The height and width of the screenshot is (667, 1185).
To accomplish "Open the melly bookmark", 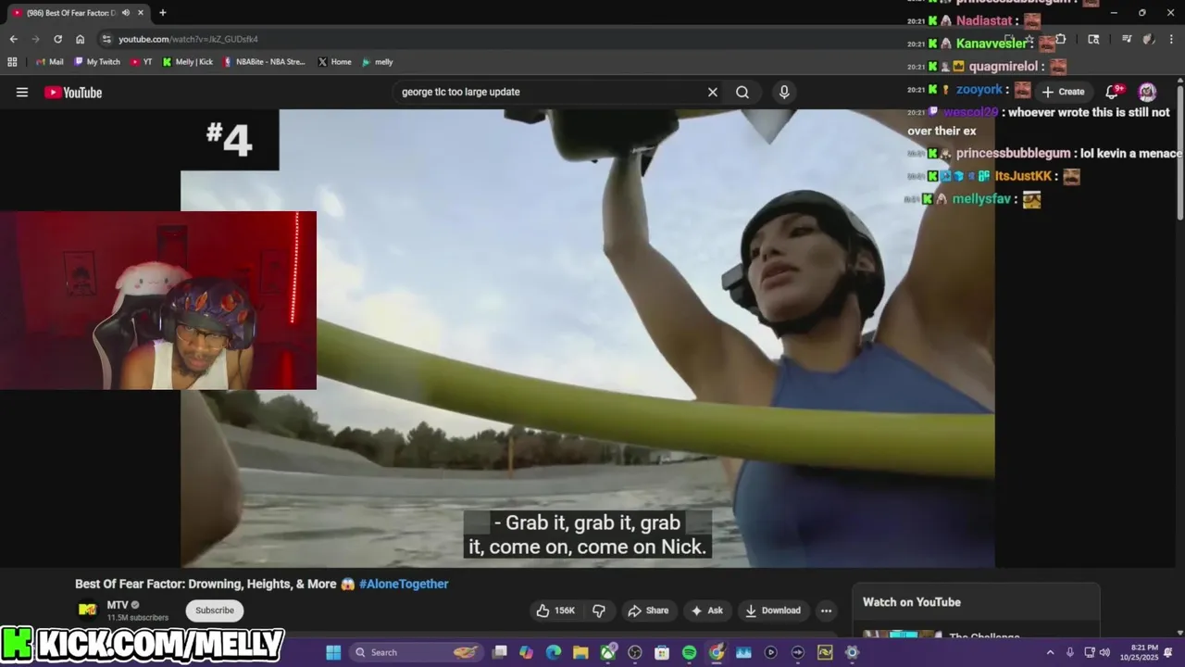I will pyautogui.click(x=378, y=62).
